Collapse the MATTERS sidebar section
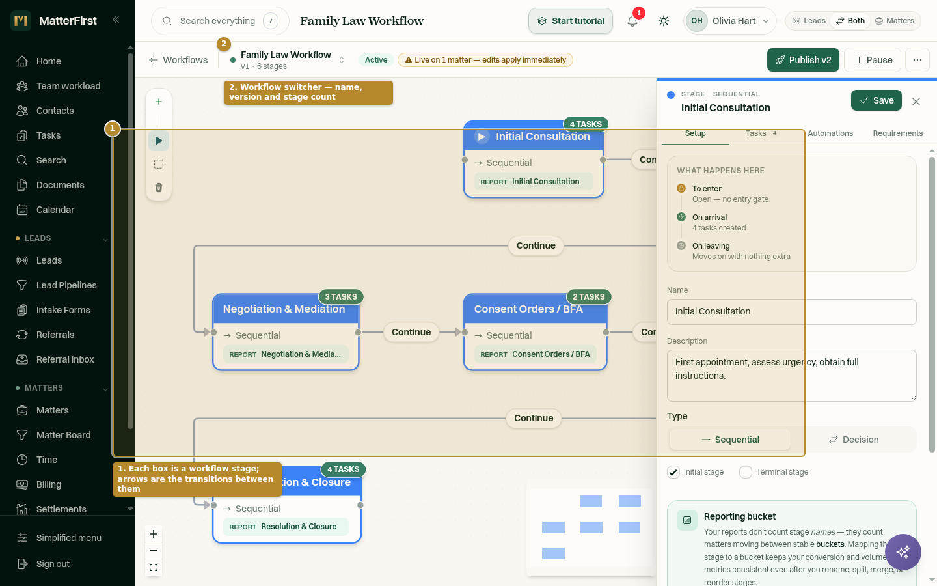937x586 pixels. (x=105, y=389)
